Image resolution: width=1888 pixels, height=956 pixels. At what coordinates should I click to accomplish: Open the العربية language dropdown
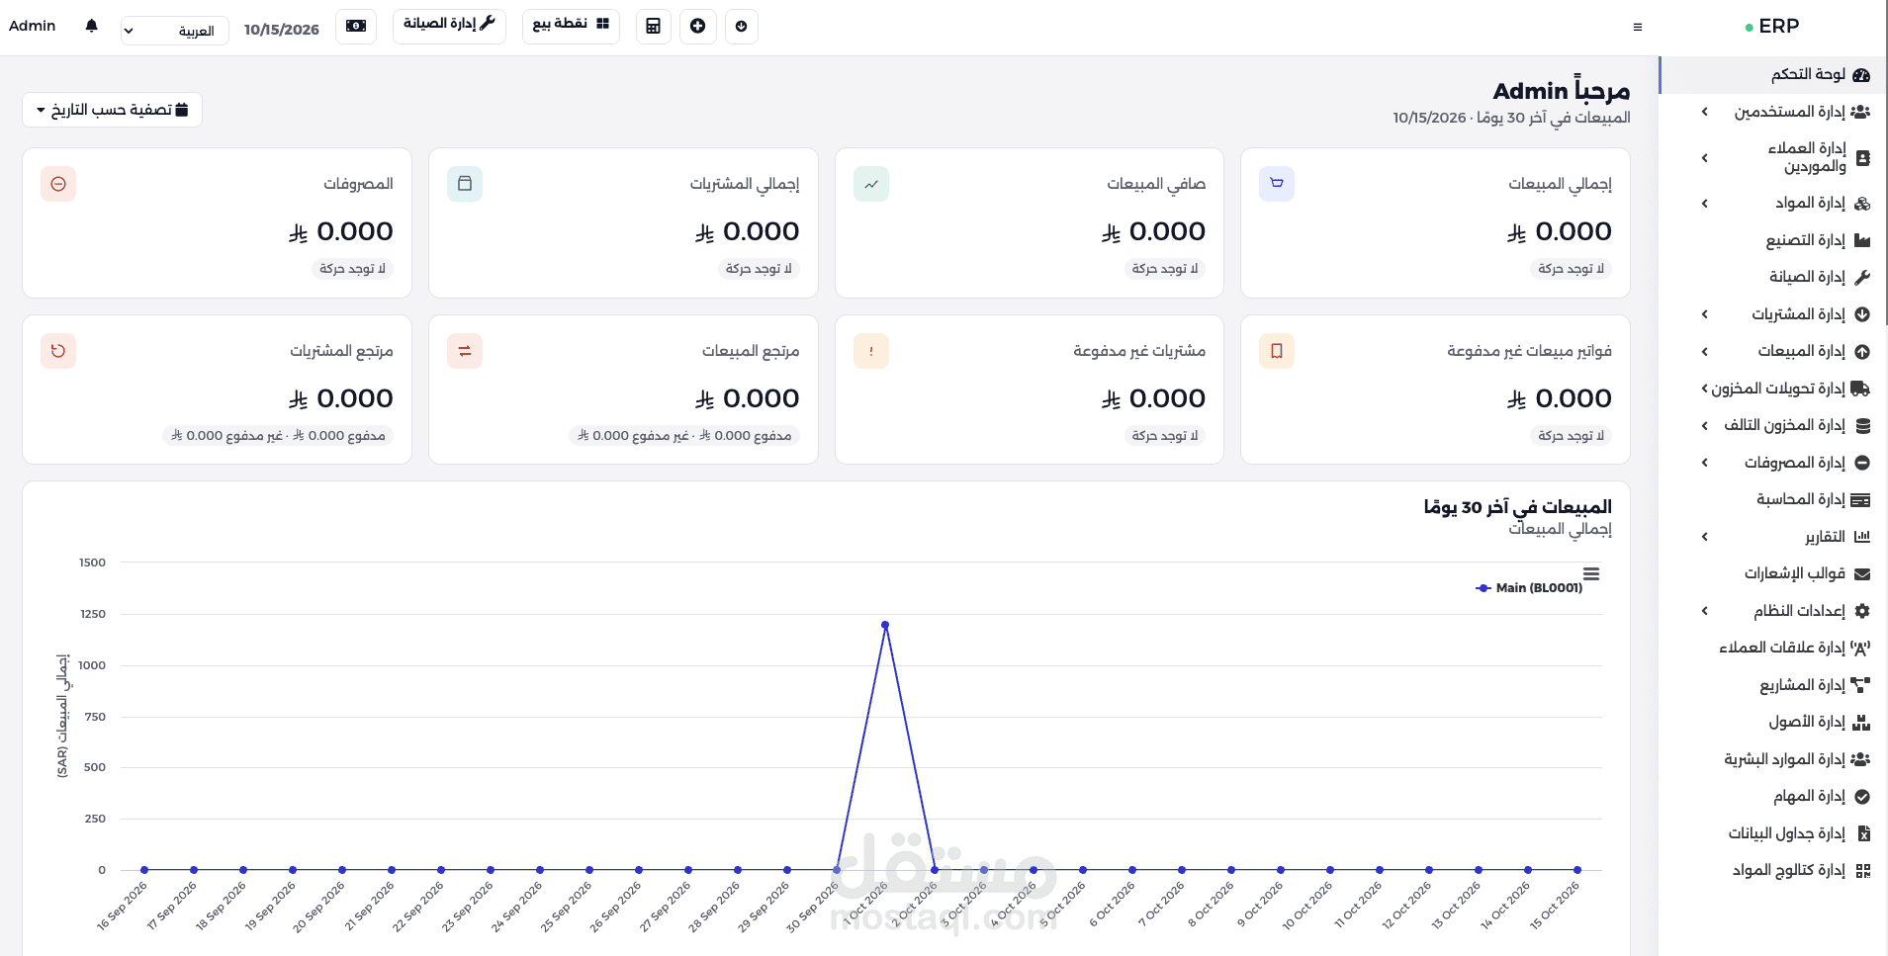click(174, 31)
